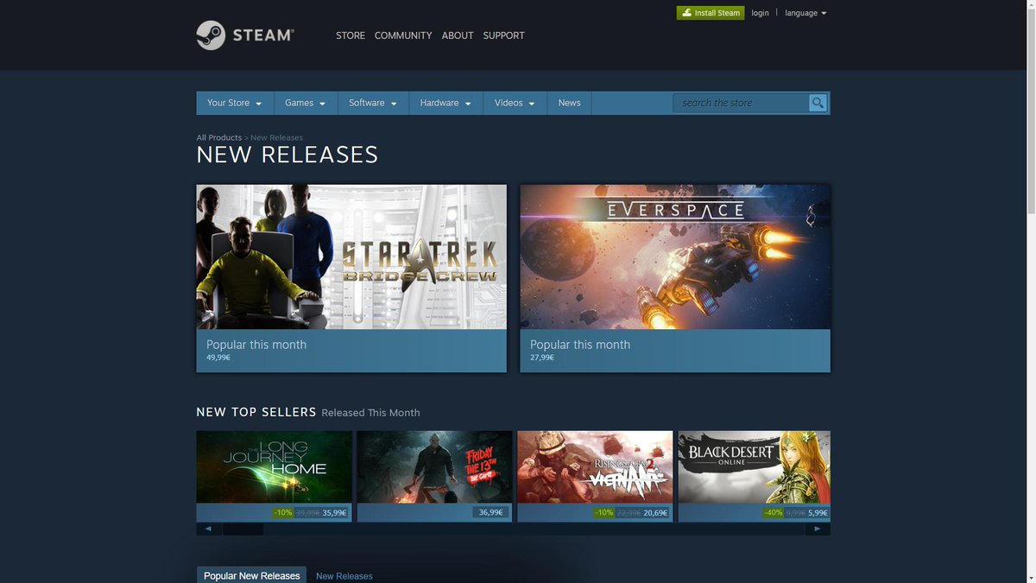Click the 35,99€ Long Journey Home price
The image size is (1036, 583).
(334, 513)
